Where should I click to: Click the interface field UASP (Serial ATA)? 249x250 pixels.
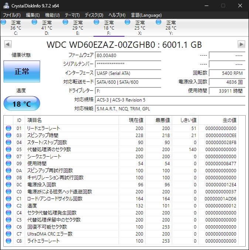(128, 73)
